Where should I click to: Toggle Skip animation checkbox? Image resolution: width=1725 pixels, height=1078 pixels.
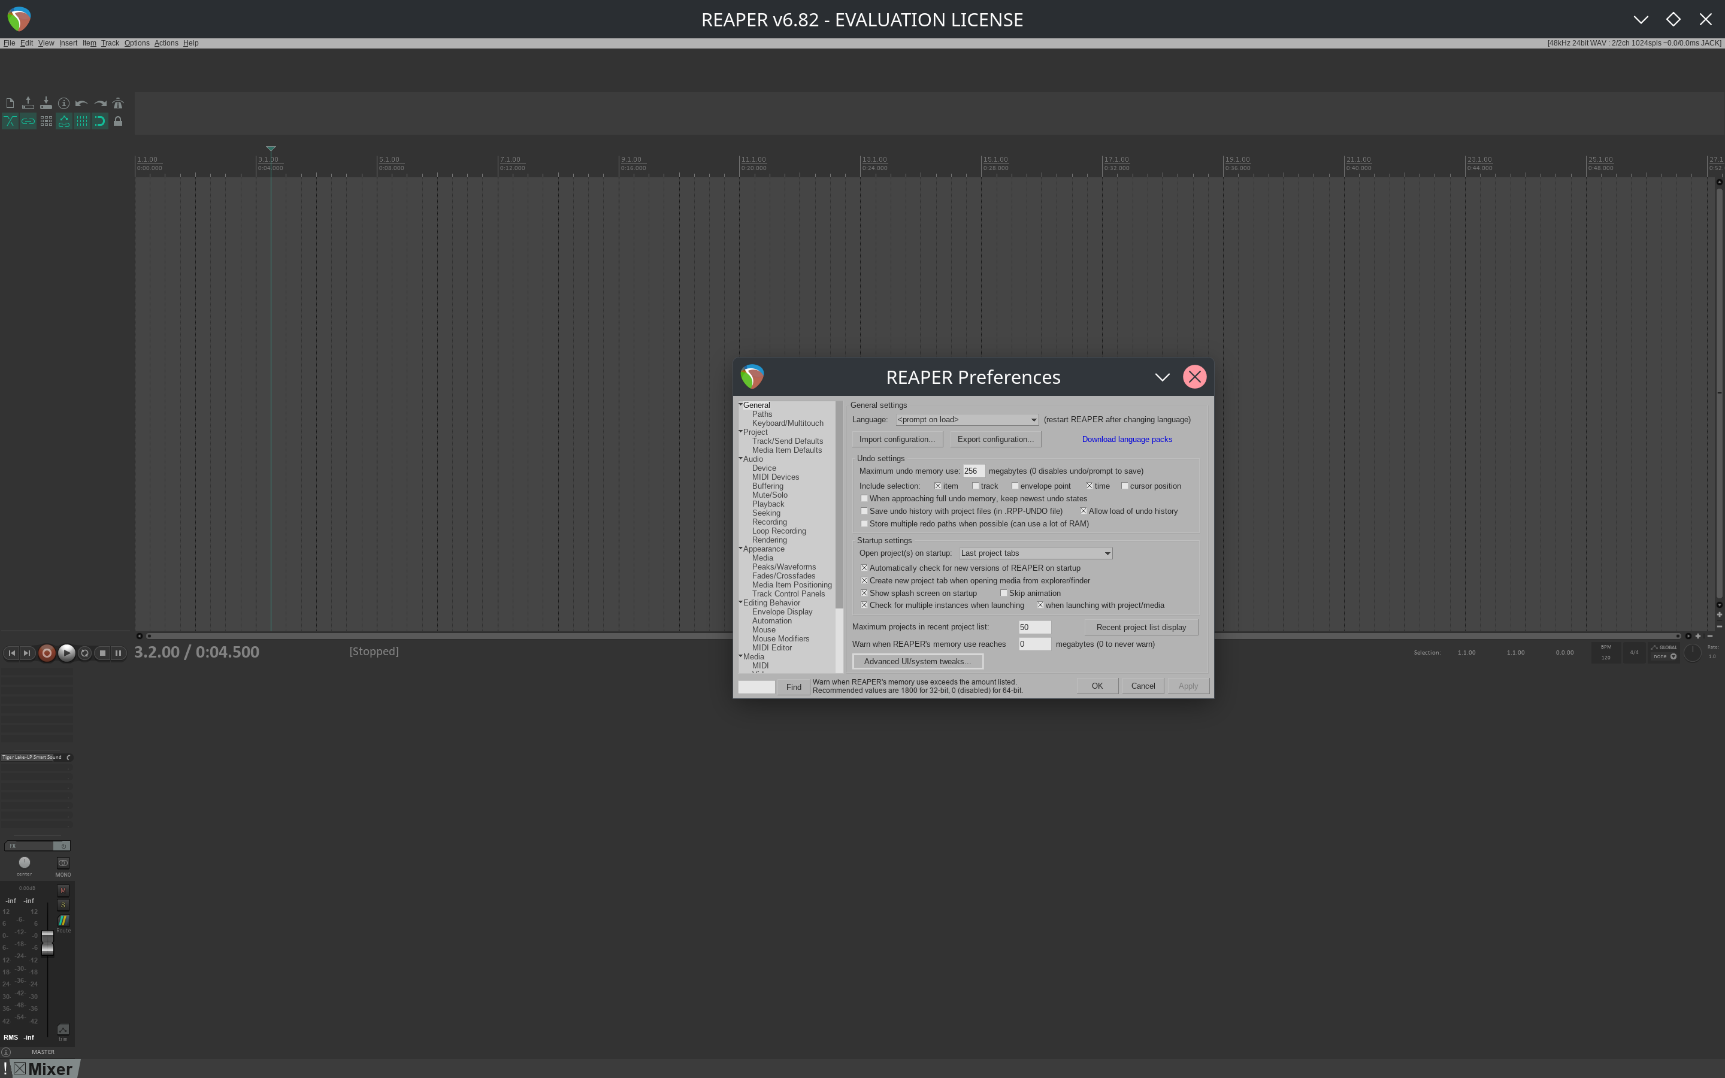point(1004,593)
